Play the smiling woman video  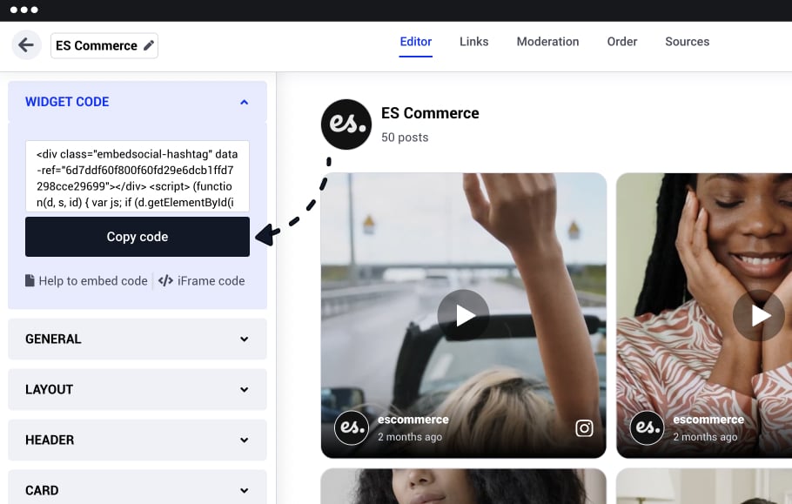[x=759, y=315]
